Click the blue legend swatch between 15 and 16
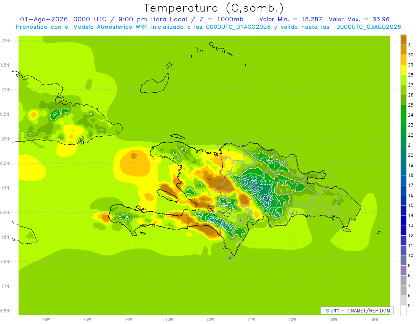Screen dimensions: 420x324 pyautogui.click(x=404, y=201)
